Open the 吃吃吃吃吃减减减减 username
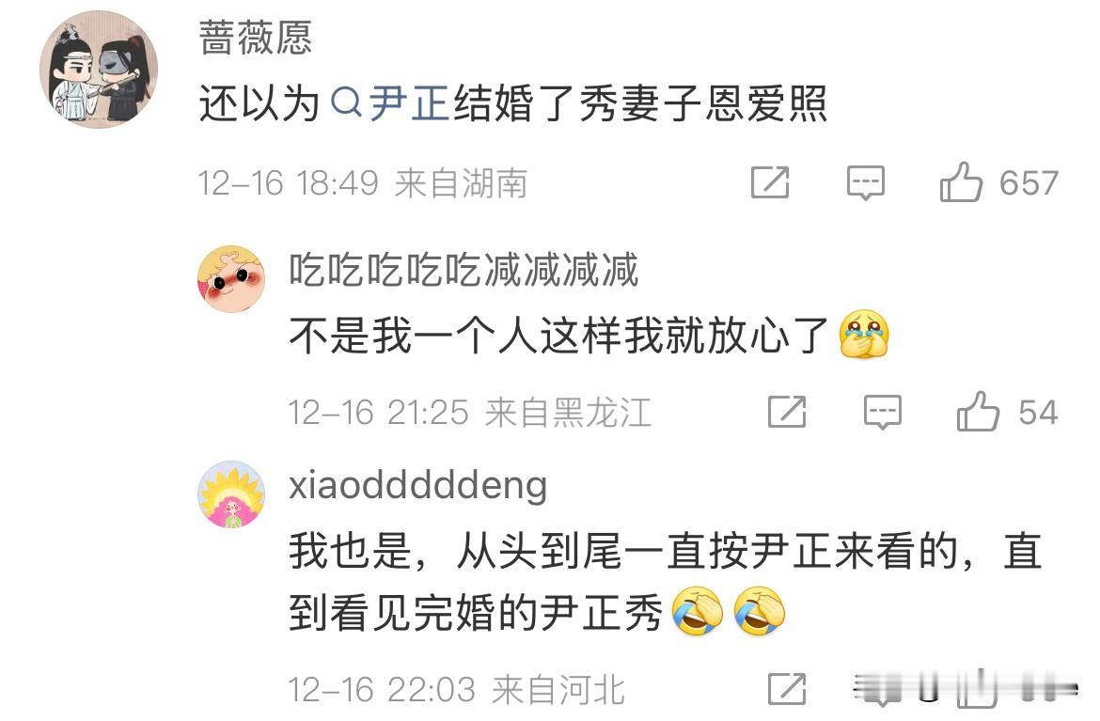1100x721 pixels. pos(464,270)
